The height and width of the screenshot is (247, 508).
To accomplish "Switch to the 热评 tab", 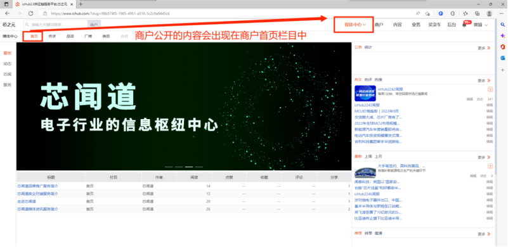I will (368, 80).
